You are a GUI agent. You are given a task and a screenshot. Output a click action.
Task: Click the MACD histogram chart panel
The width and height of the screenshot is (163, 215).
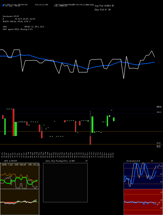click(x=20, y=202)
